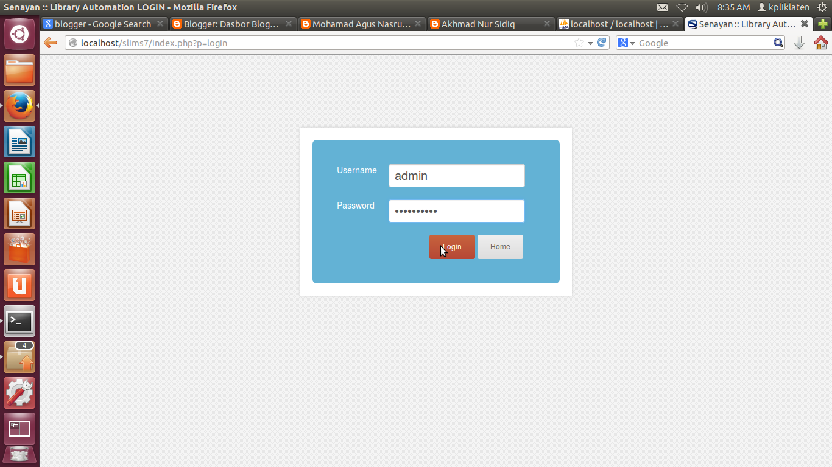
Task: Click the Firefox launcher icon
Action: pos(19,106)
